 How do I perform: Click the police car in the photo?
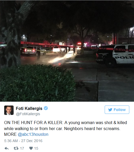click(x=115, y=55)
